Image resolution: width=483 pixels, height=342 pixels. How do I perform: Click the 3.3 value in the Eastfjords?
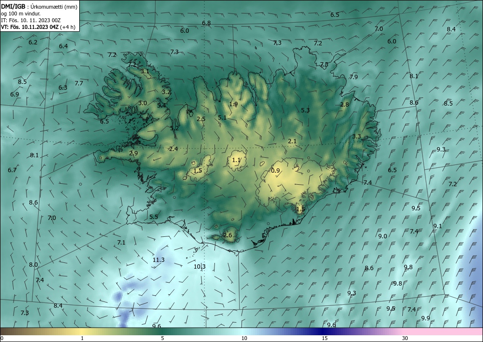pyautogui.click(x=357, y=136)
